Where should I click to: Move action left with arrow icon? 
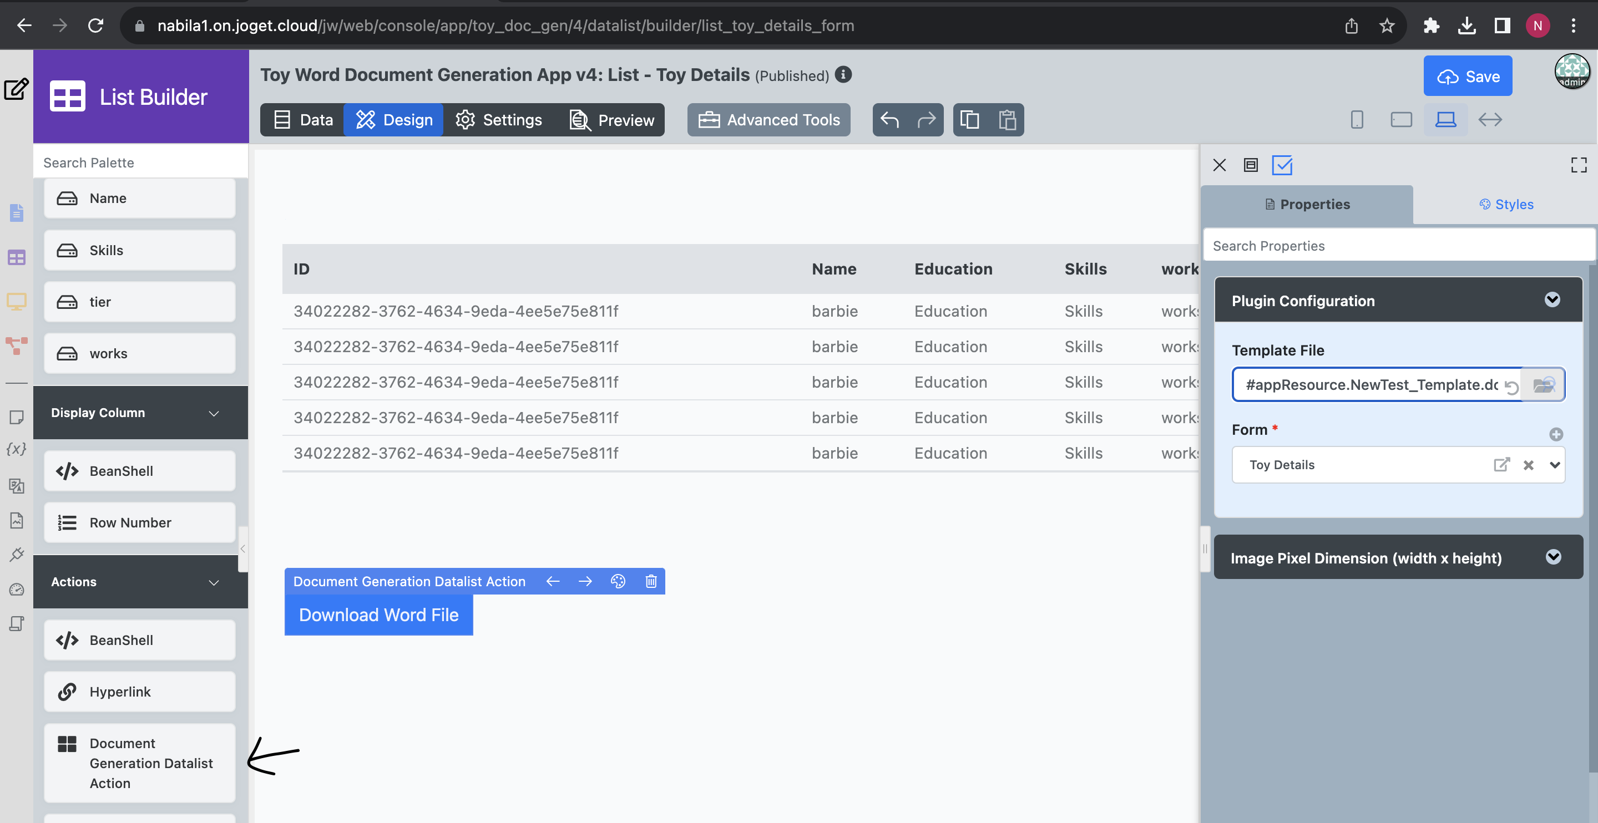click(x=553, y=581)
